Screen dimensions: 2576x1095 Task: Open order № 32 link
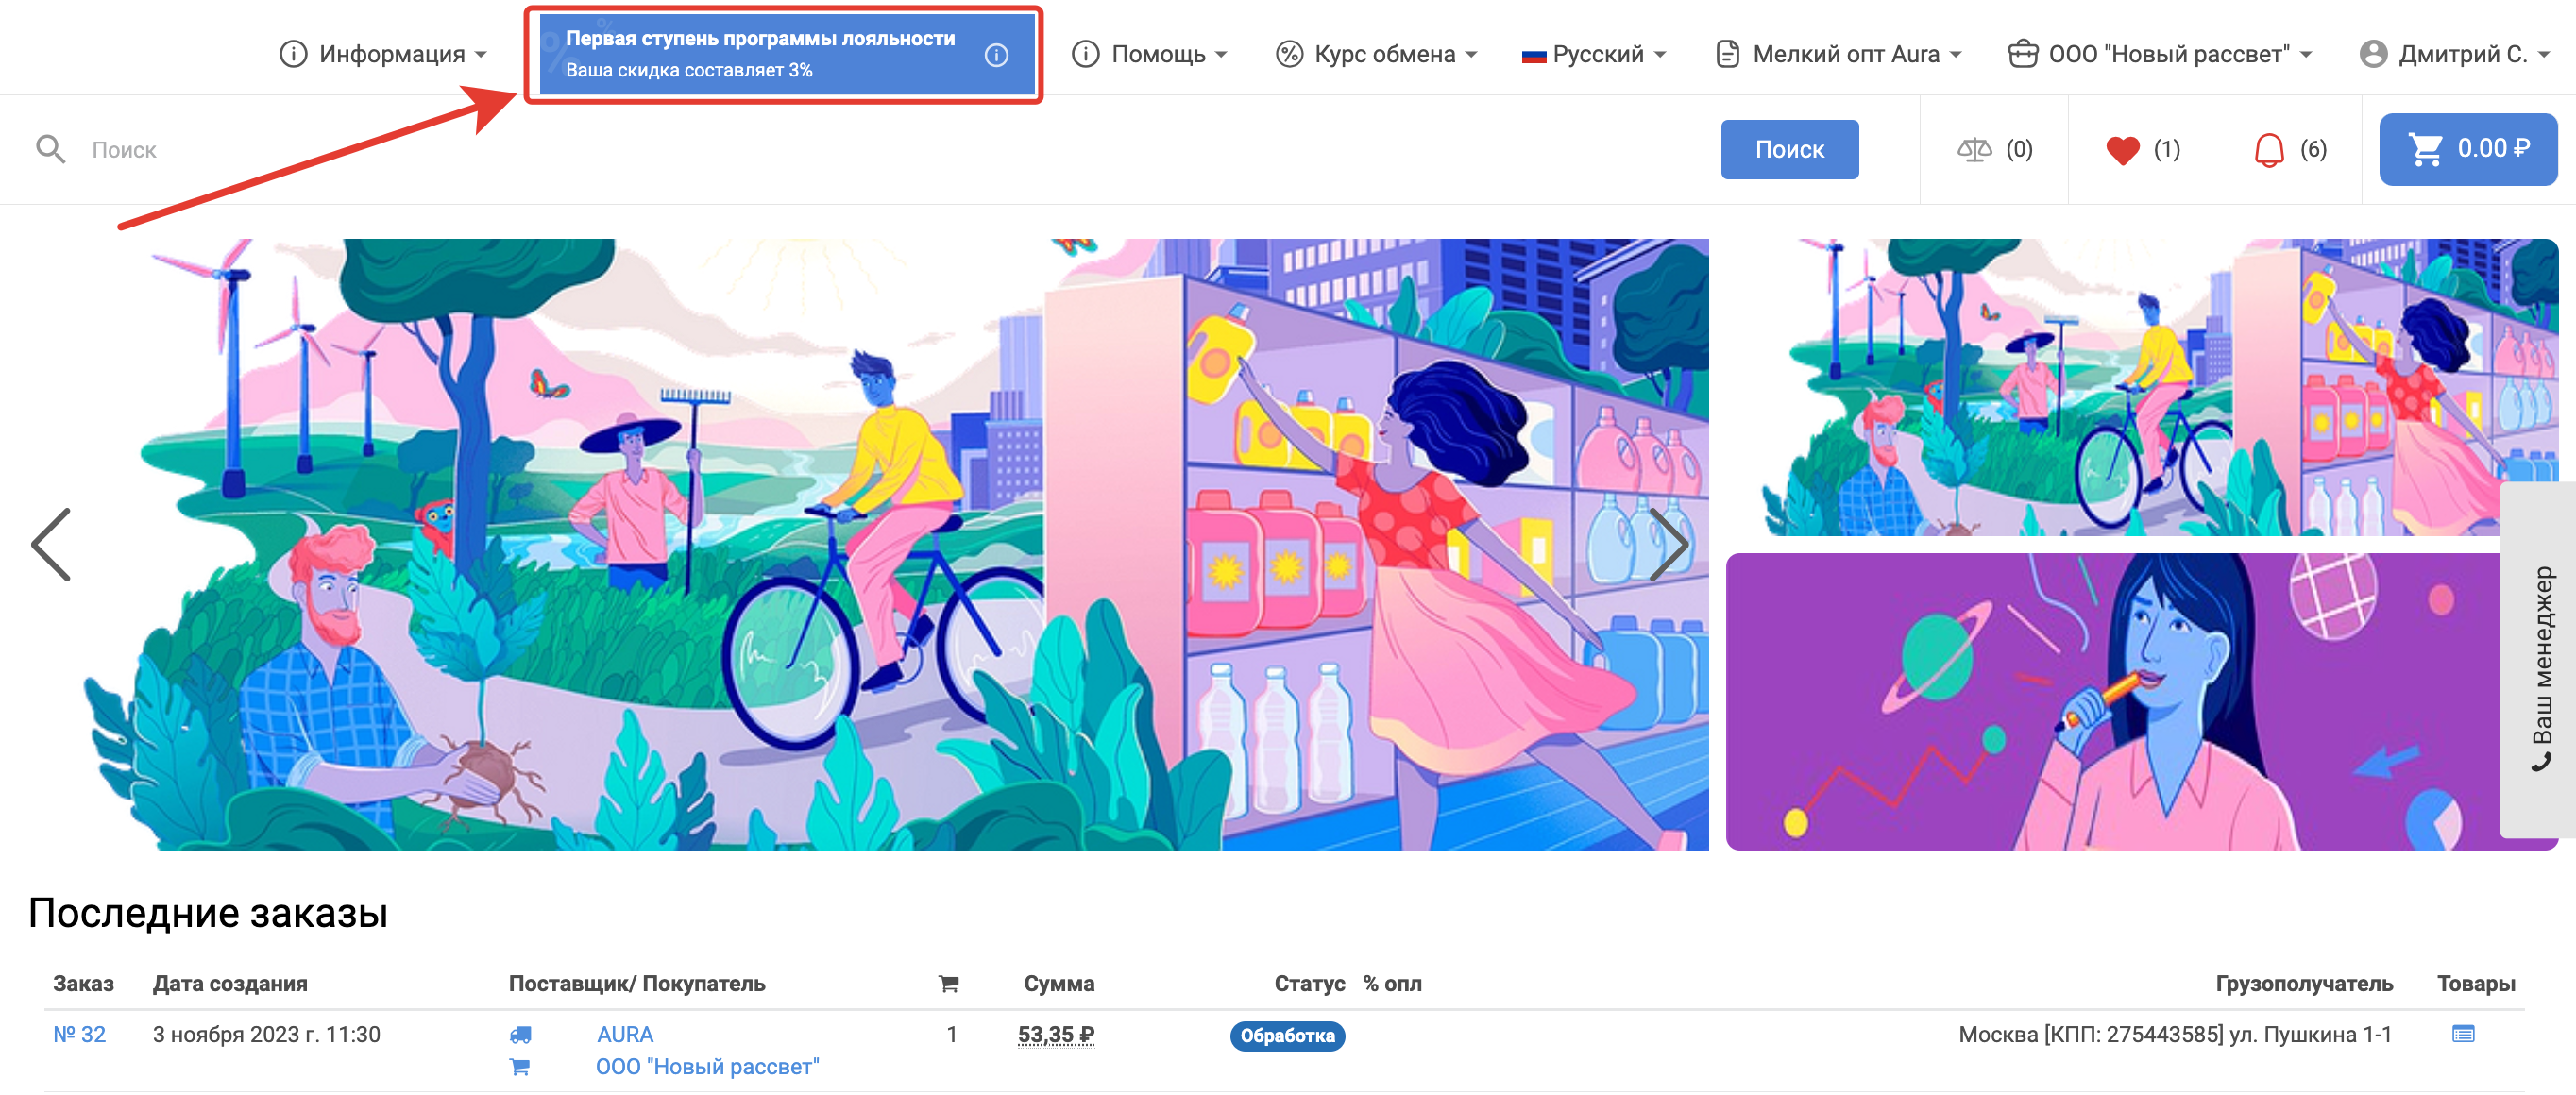pyautogui.click(x=79, y=1034)
